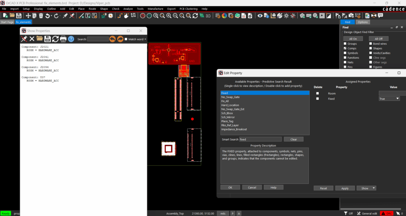Click the Undo arrow icon
Image resolution: width=406 pixels, height=216 pixels.
(x=48, y=15)
